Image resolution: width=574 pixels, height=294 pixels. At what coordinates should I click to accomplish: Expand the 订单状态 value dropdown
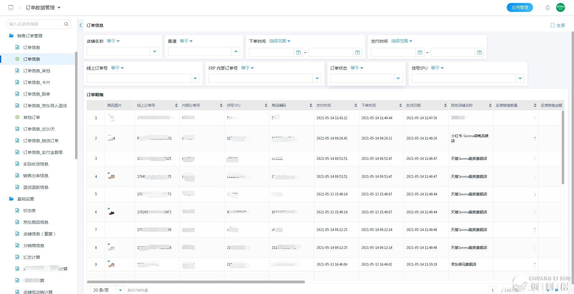398,79
